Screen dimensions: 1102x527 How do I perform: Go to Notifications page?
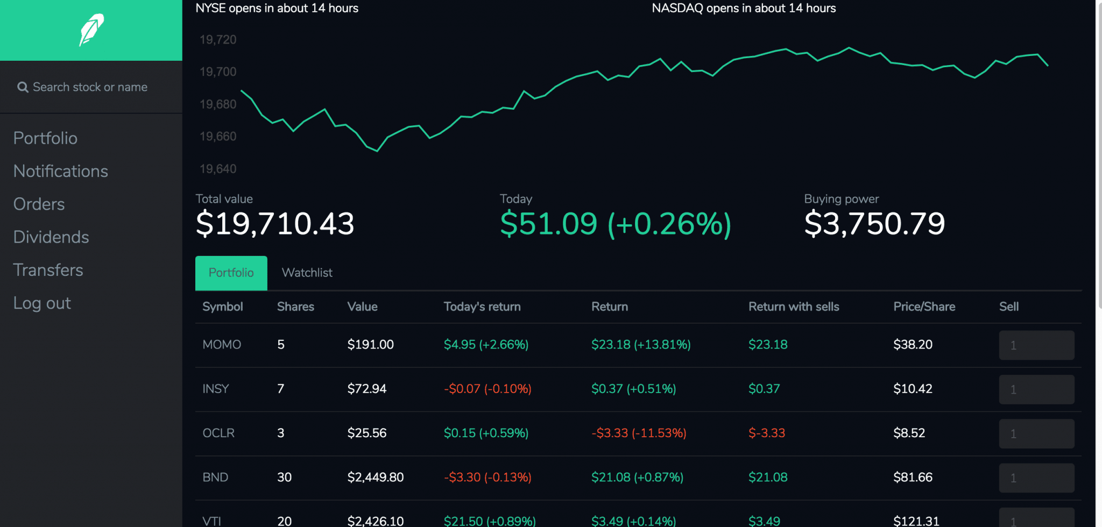pos(60,171)
